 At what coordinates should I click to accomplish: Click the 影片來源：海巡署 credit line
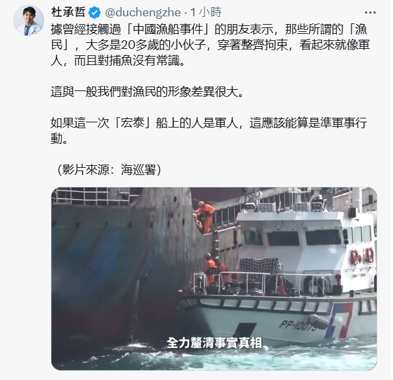(109, 170)
